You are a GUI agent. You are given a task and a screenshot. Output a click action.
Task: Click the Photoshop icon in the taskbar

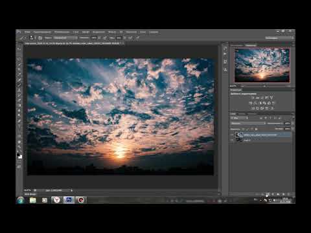tap(69, 200)
